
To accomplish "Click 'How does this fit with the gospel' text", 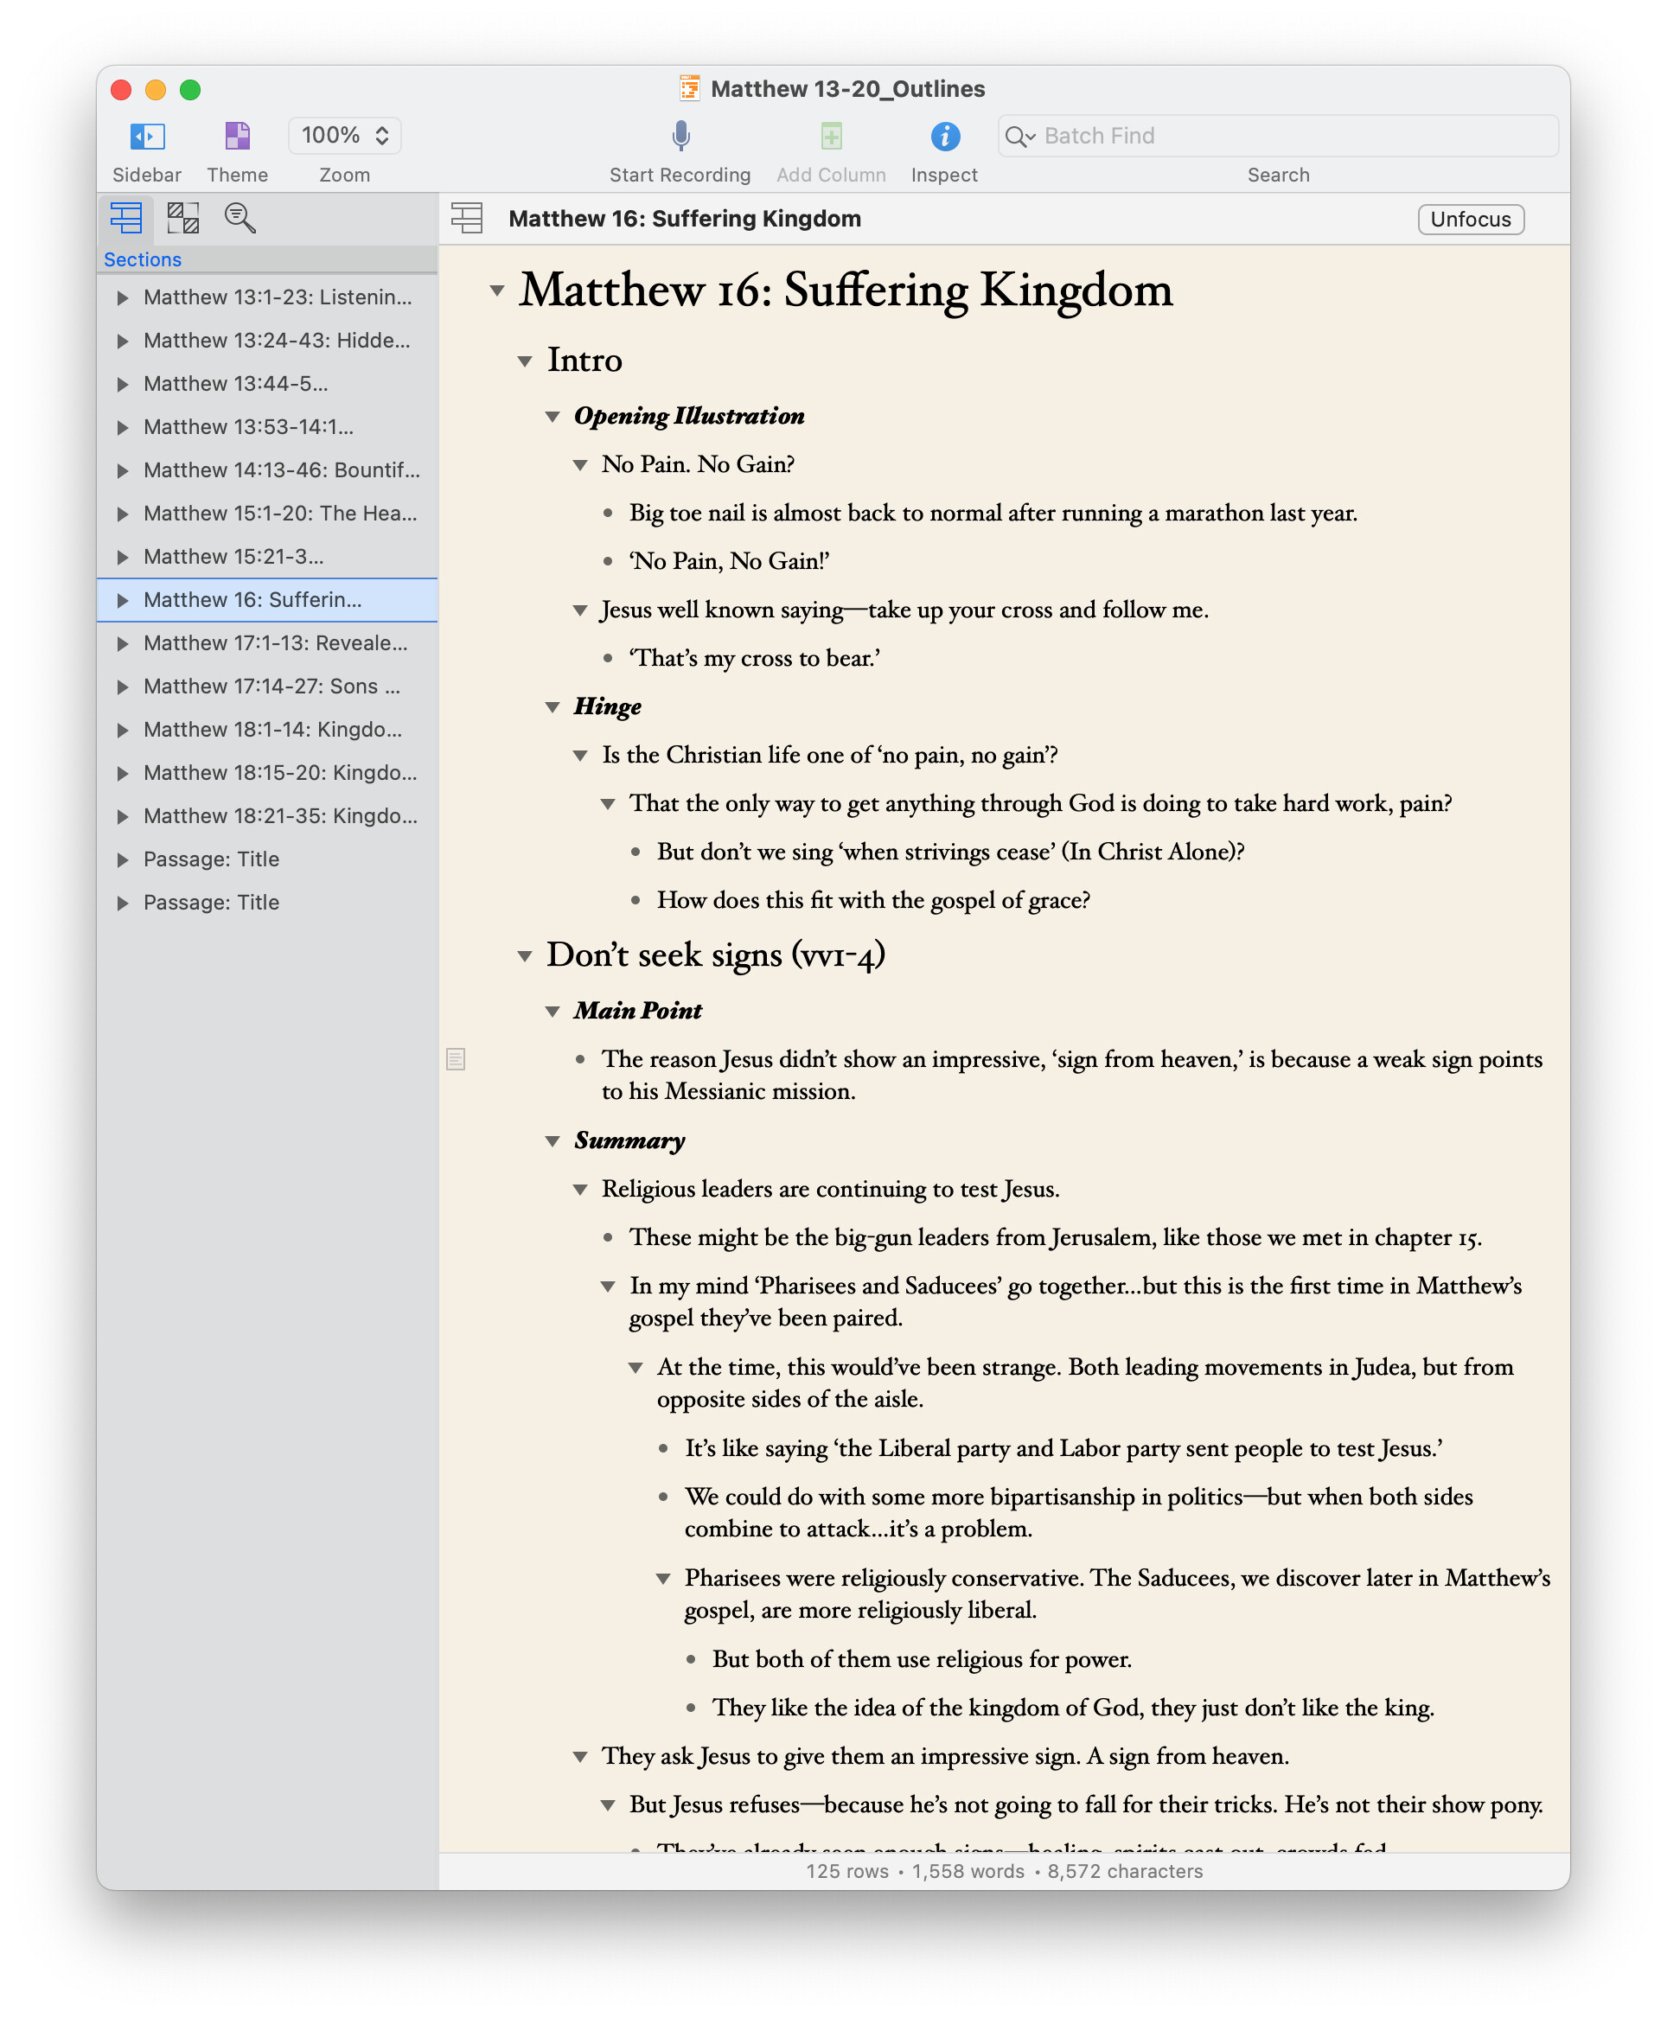I will pos(873,899).
